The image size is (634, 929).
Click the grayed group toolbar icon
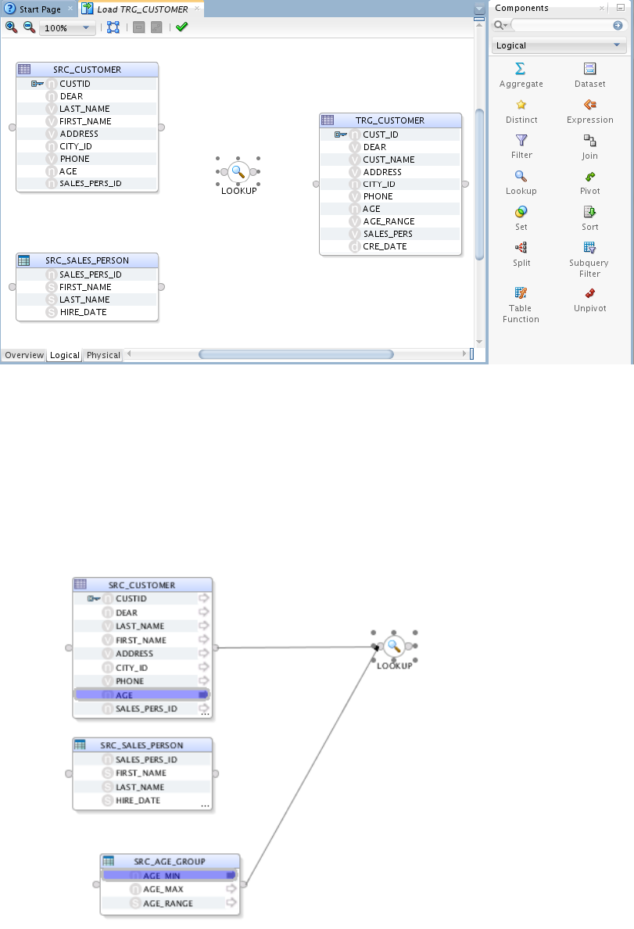coord(138,27)
